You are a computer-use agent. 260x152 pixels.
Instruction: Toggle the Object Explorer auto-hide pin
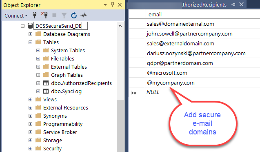click(x=113, y=4)
